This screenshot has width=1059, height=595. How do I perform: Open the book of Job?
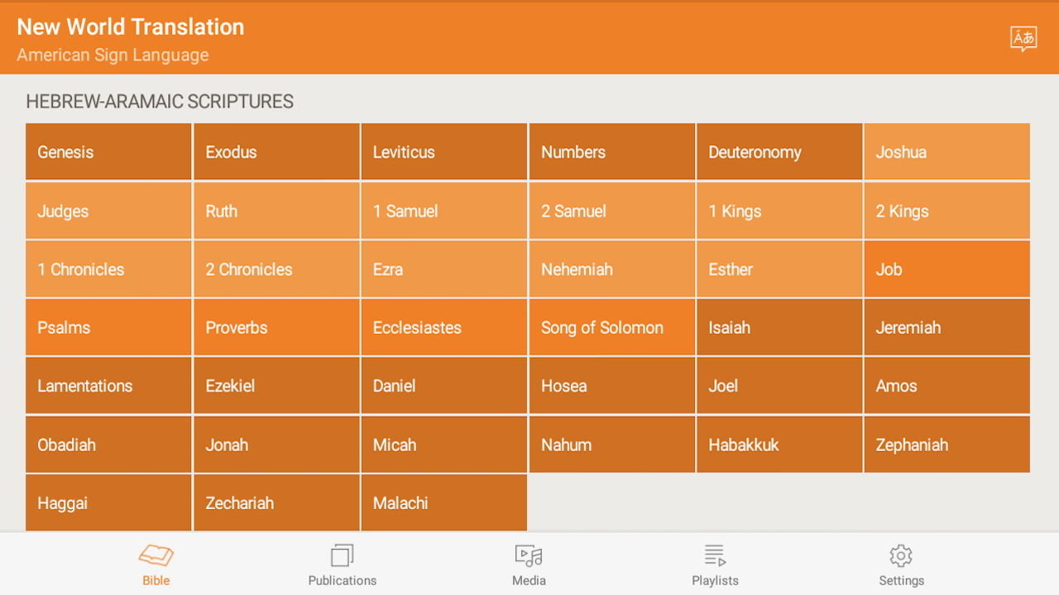click(946, 269)
